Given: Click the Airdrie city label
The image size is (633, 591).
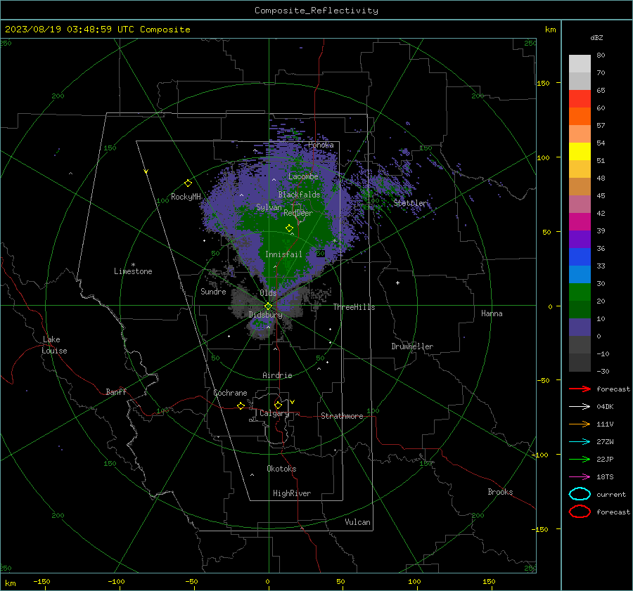Looking at the screenshot, I should (277, 375).
